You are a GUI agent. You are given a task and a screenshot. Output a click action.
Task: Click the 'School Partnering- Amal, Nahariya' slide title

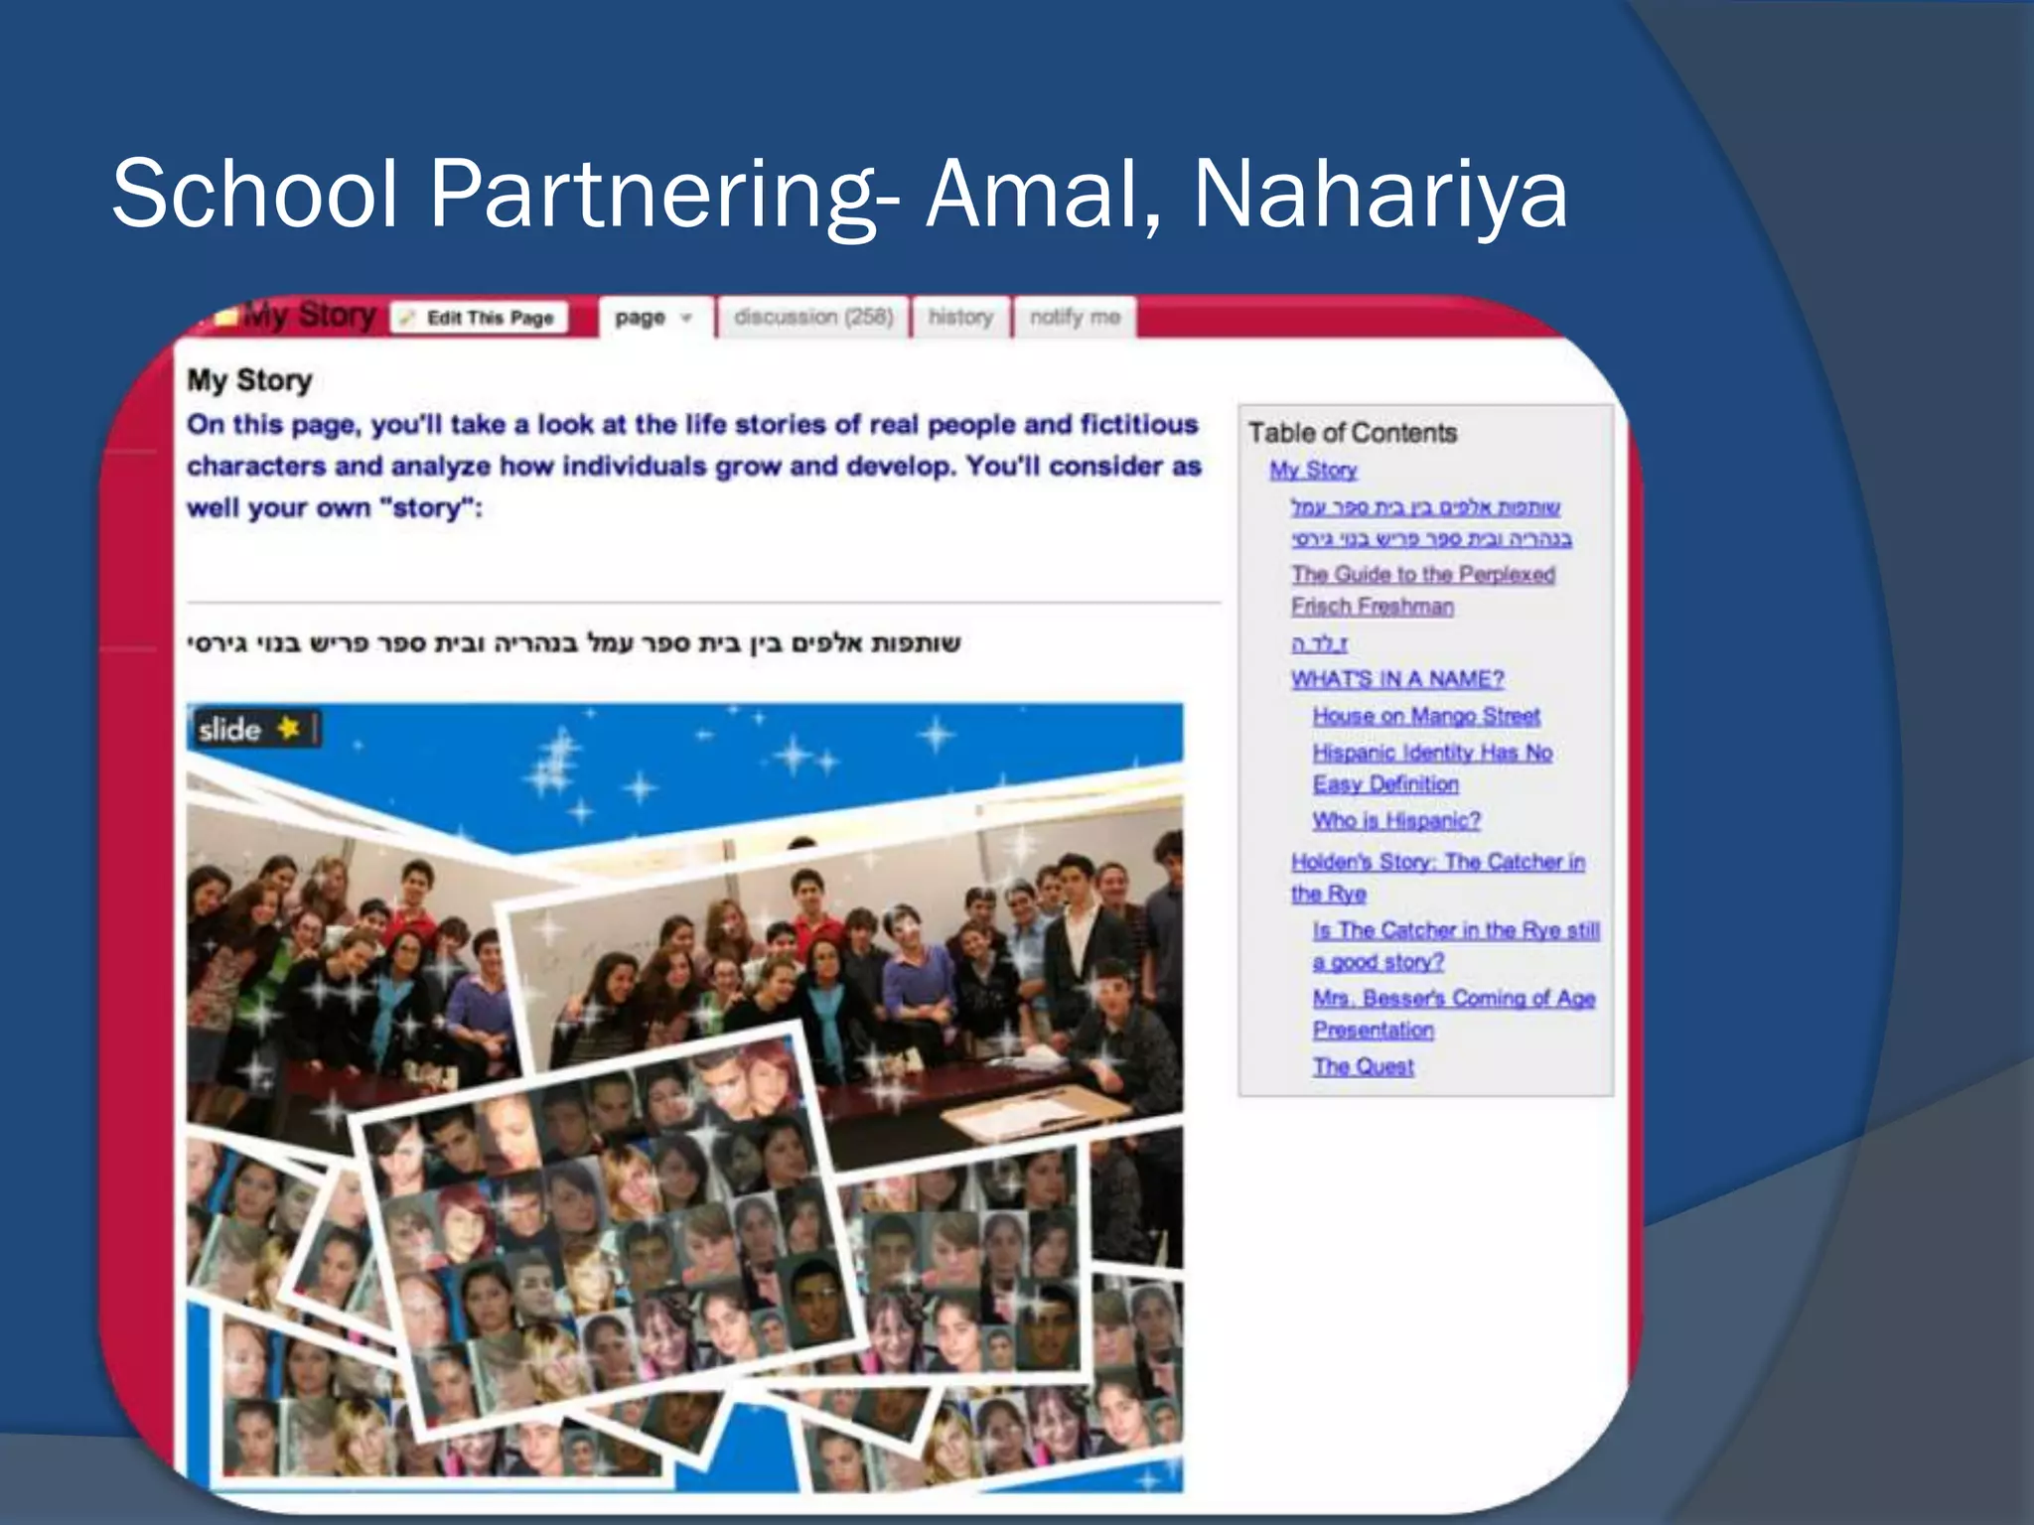(839, 195)
